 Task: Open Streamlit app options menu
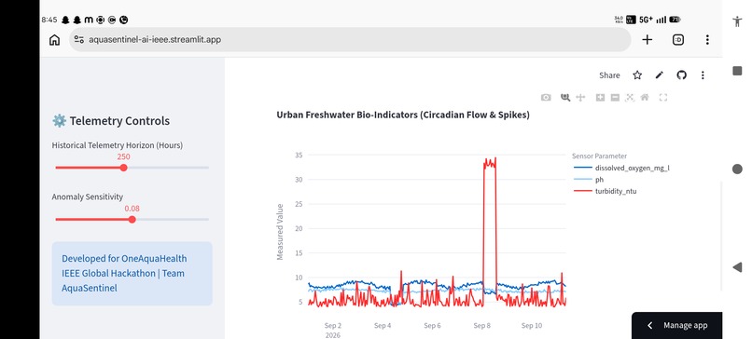703,75
